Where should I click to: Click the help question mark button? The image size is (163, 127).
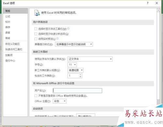[148, 3]
